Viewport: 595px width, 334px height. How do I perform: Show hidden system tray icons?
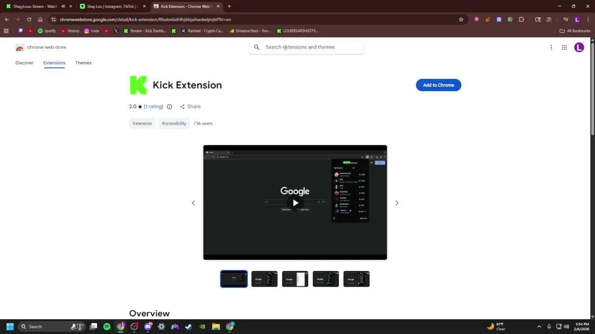(539, 327)
